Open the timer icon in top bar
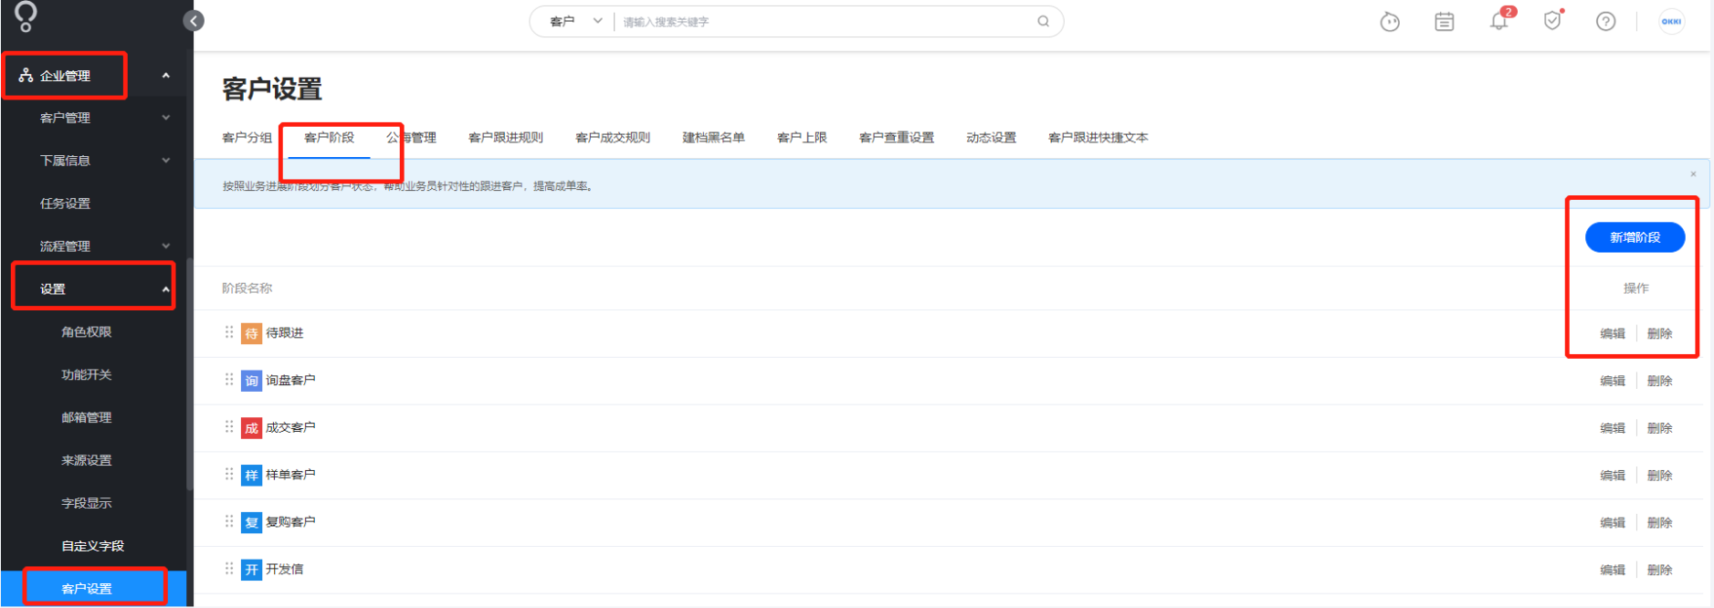 pos(1390,21)
